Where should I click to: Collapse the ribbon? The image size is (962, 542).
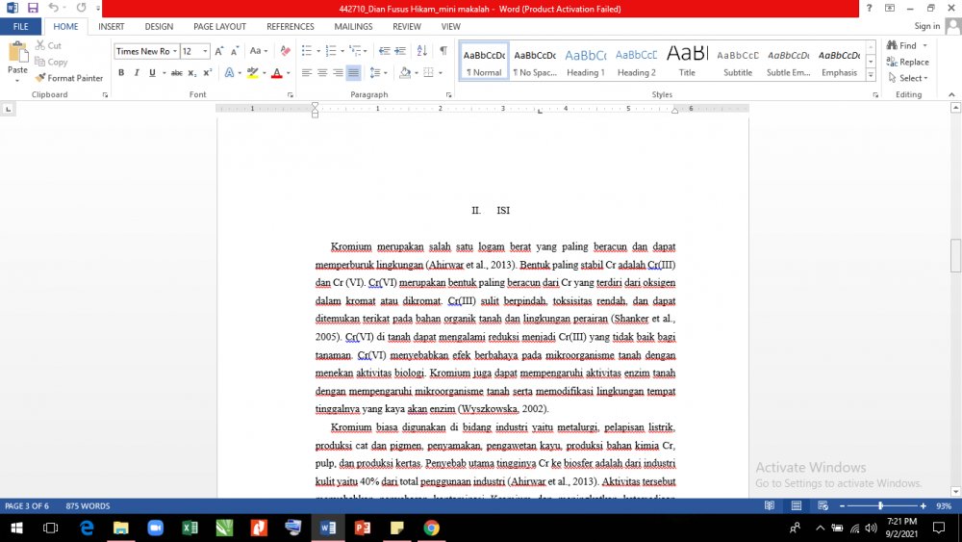(951, 94)
